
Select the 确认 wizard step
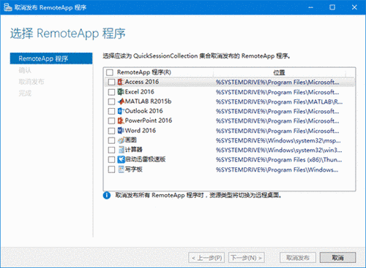[25, 70]
